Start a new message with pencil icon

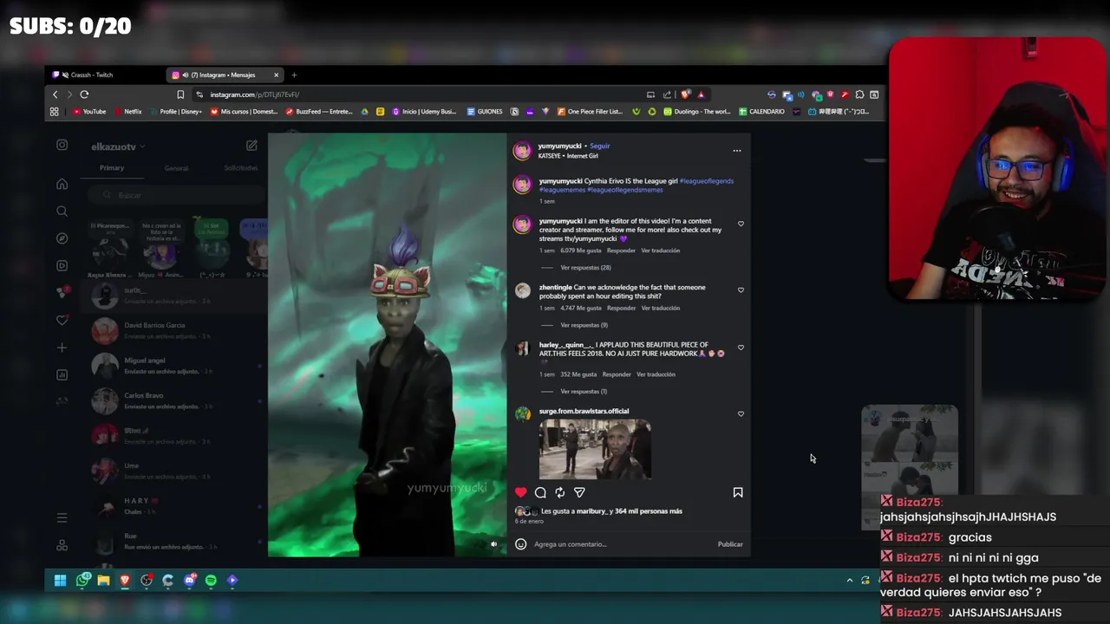click(x=251, y=146)
